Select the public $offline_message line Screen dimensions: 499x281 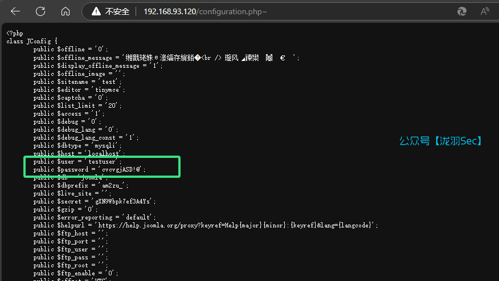(x=166, y=58)
